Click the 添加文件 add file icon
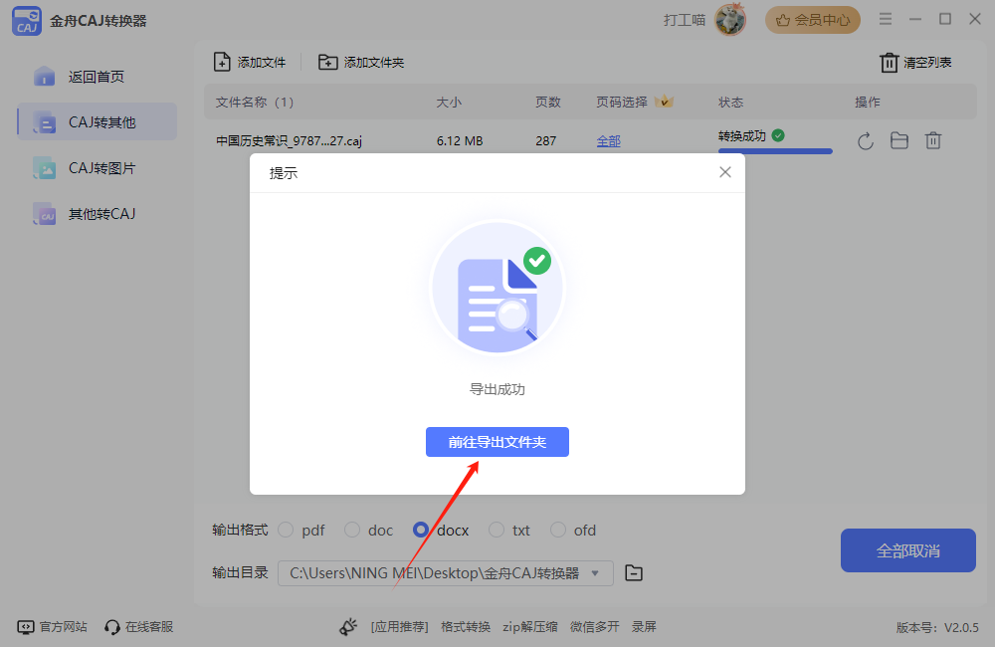Screen dimensions: 995x647 221,62
